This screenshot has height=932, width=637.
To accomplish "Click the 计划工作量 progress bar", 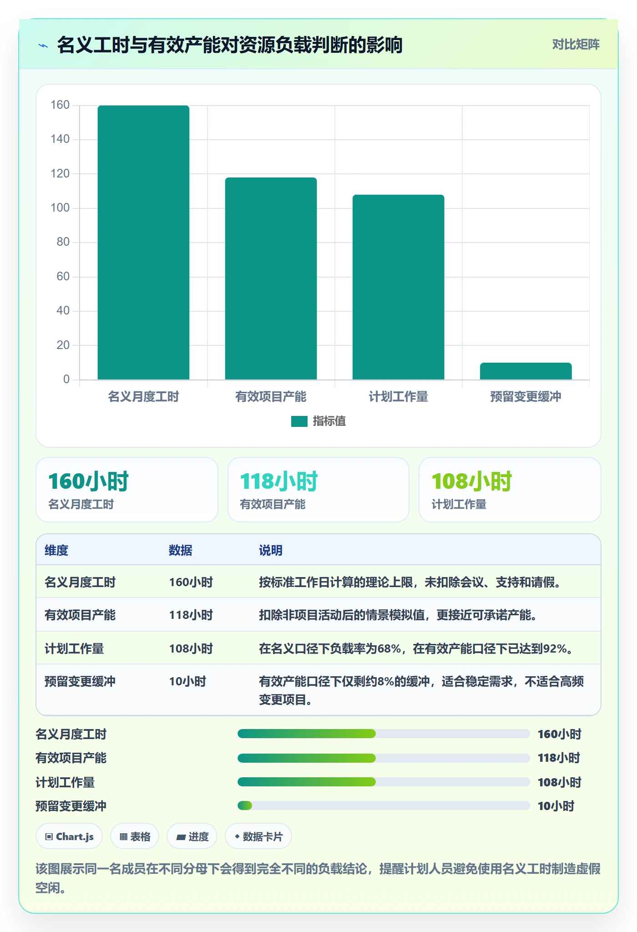I will click(384, 782).
